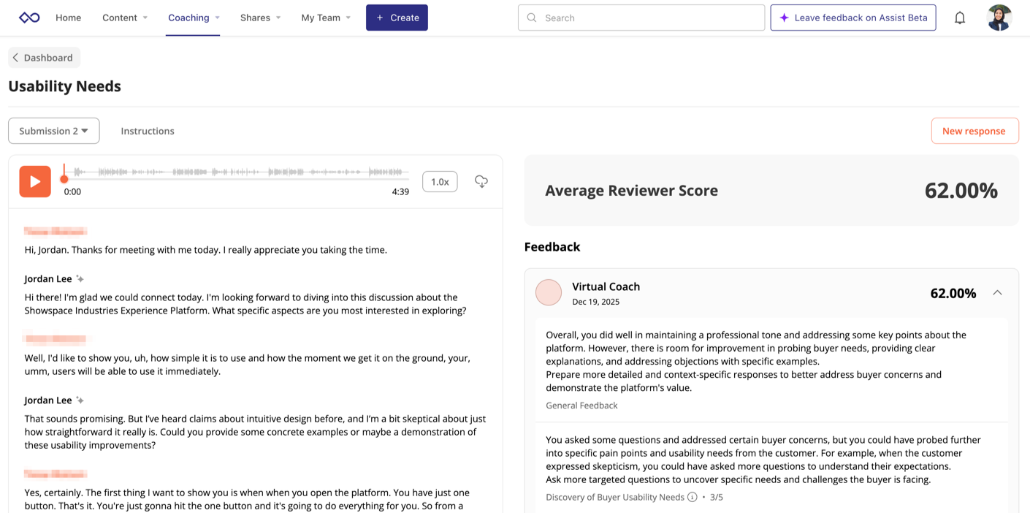Viewport: 1030px width, 513px height.
Task: Expand the My Team dropdown
Action: pyautogui.click(x=326, y=18)
